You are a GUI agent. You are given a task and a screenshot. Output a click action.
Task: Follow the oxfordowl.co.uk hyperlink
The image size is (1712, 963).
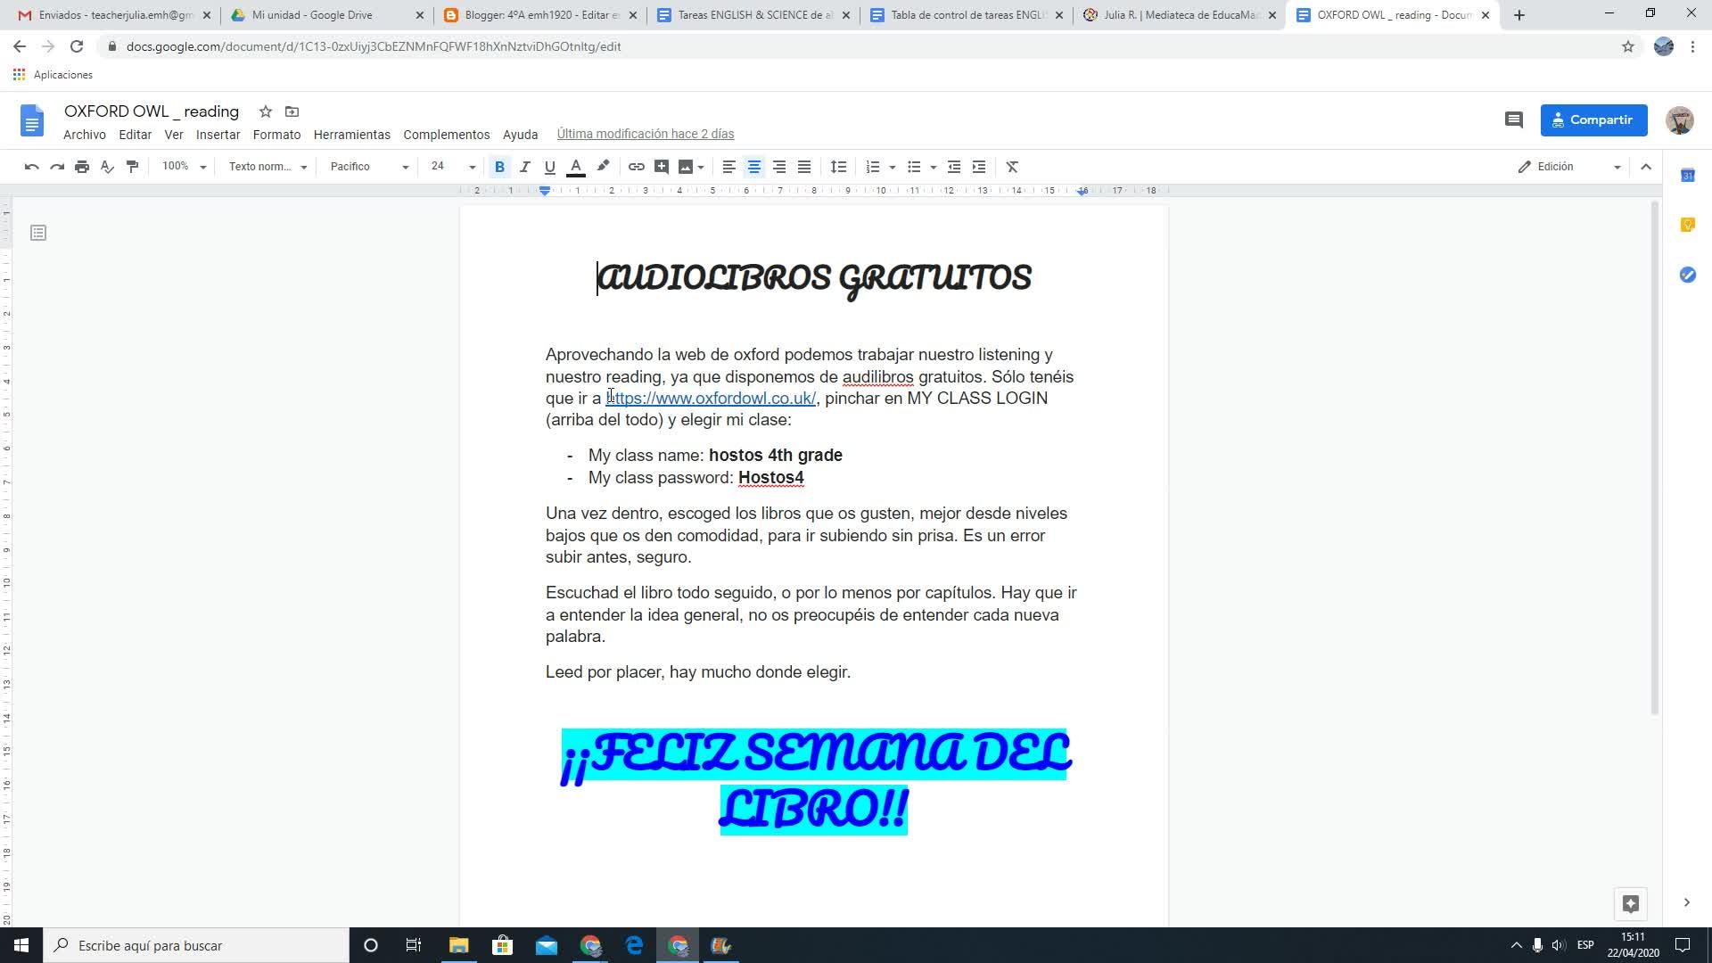pos(711,399)
